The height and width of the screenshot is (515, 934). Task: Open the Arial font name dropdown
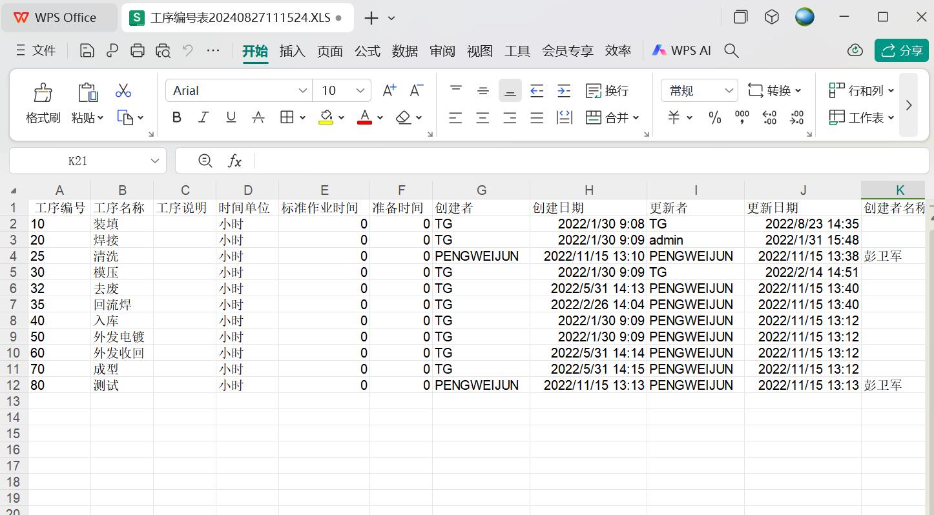pos(302,91)
